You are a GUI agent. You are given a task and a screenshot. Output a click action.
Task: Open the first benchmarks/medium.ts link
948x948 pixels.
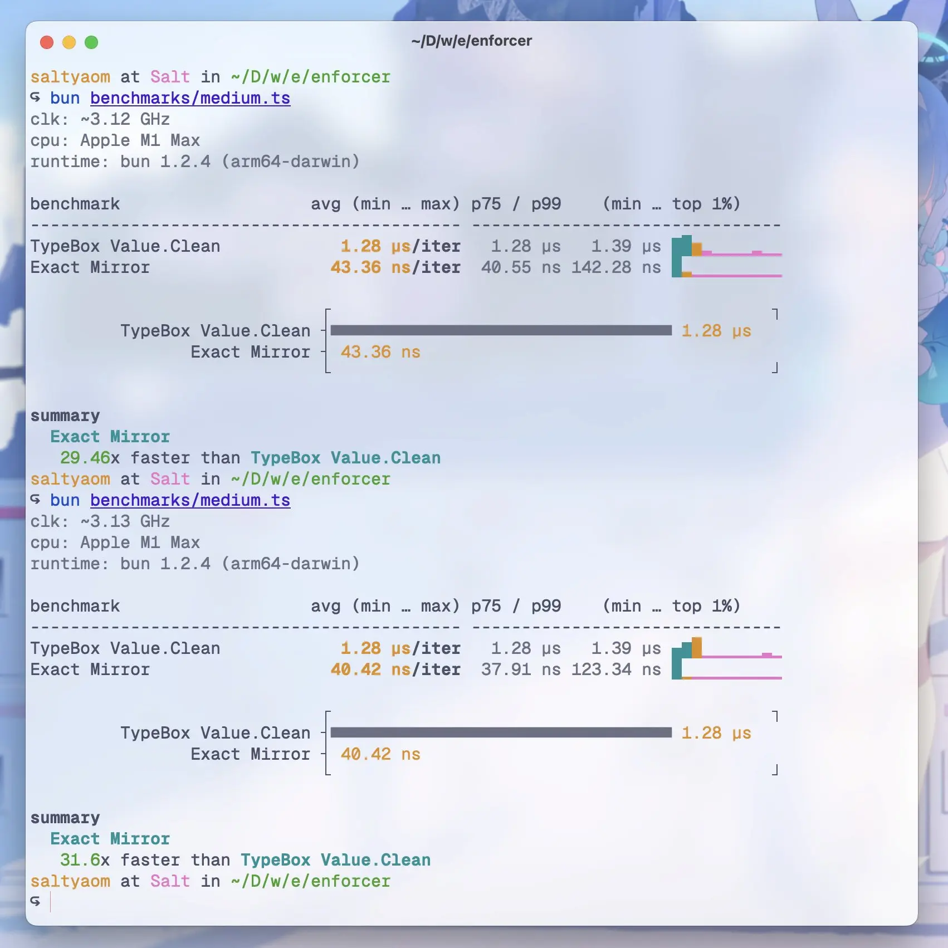point(189,98)
